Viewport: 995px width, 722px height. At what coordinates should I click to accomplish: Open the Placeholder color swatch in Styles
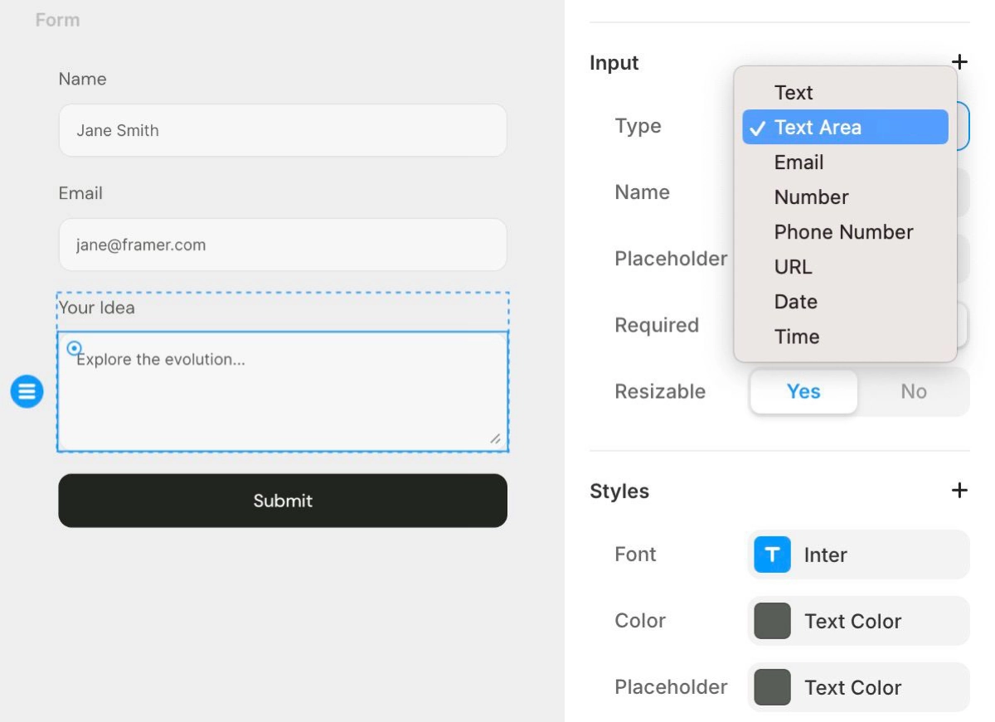[x=772, y=687]
